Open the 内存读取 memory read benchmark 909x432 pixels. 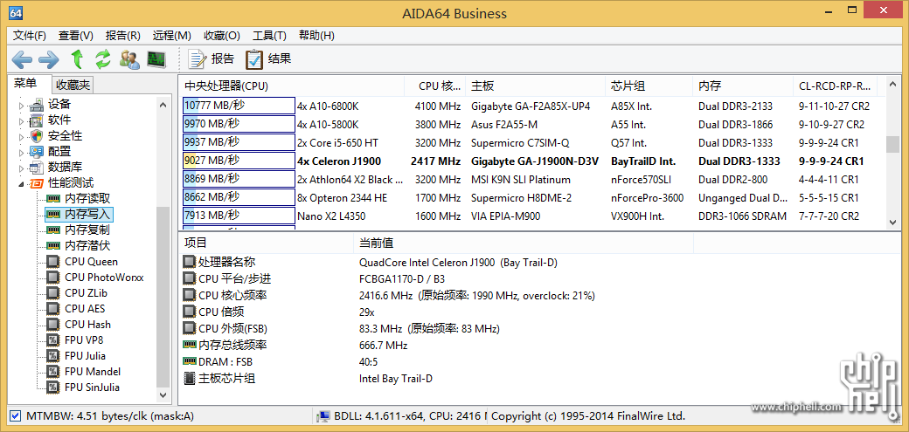87,199
